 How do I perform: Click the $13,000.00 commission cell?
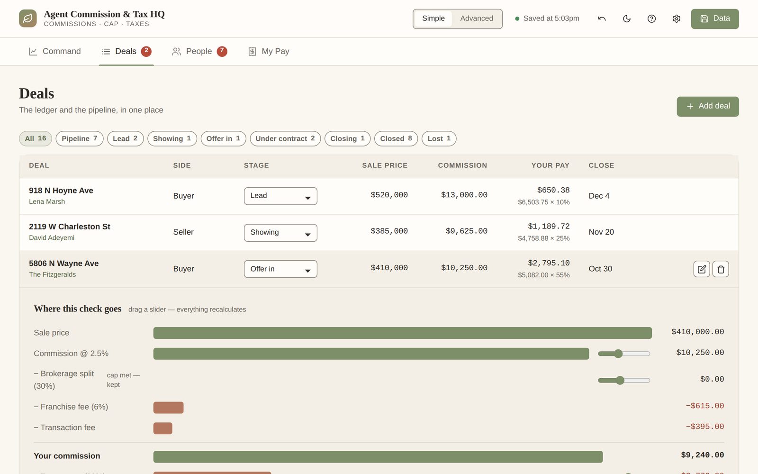click(x=464, y=195)
